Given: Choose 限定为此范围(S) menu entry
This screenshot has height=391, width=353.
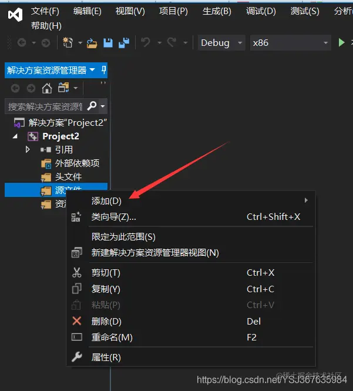Looking at the screenshot, I should (191, 236).
